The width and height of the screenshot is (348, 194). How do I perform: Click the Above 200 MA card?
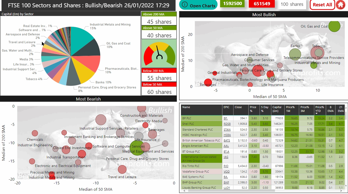[x=159, y=19]
